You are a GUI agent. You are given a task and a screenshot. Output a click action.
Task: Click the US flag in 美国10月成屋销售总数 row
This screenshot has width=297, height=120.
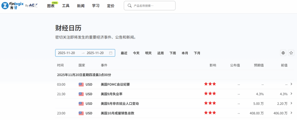[81, 113]
